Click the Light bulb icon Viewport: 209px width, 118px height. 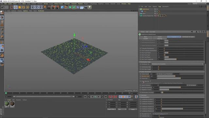click(89, 7)
